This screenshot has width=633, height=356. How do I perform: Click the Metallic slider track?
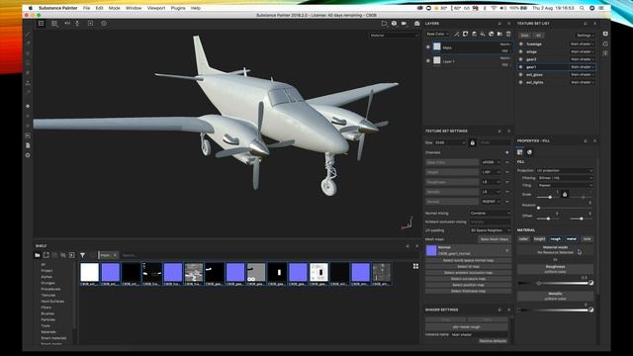pos(553,310)
